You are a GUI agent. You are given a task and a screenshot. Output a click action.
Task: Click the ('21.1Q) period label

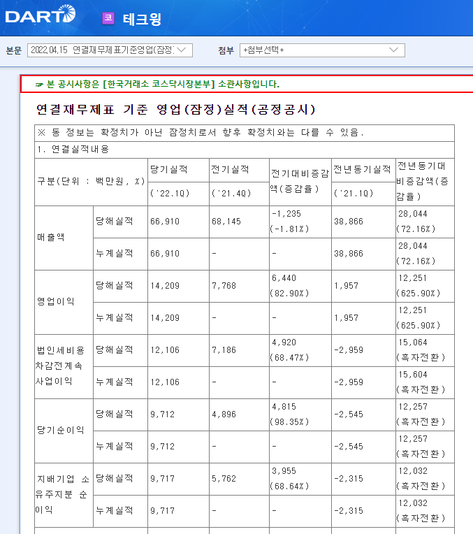[354, 194]
